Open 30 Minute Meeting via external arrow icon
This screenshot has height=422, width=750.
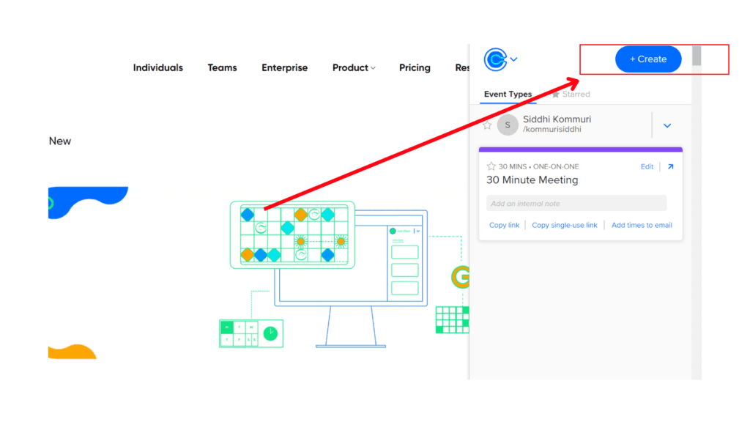point(669,166)
